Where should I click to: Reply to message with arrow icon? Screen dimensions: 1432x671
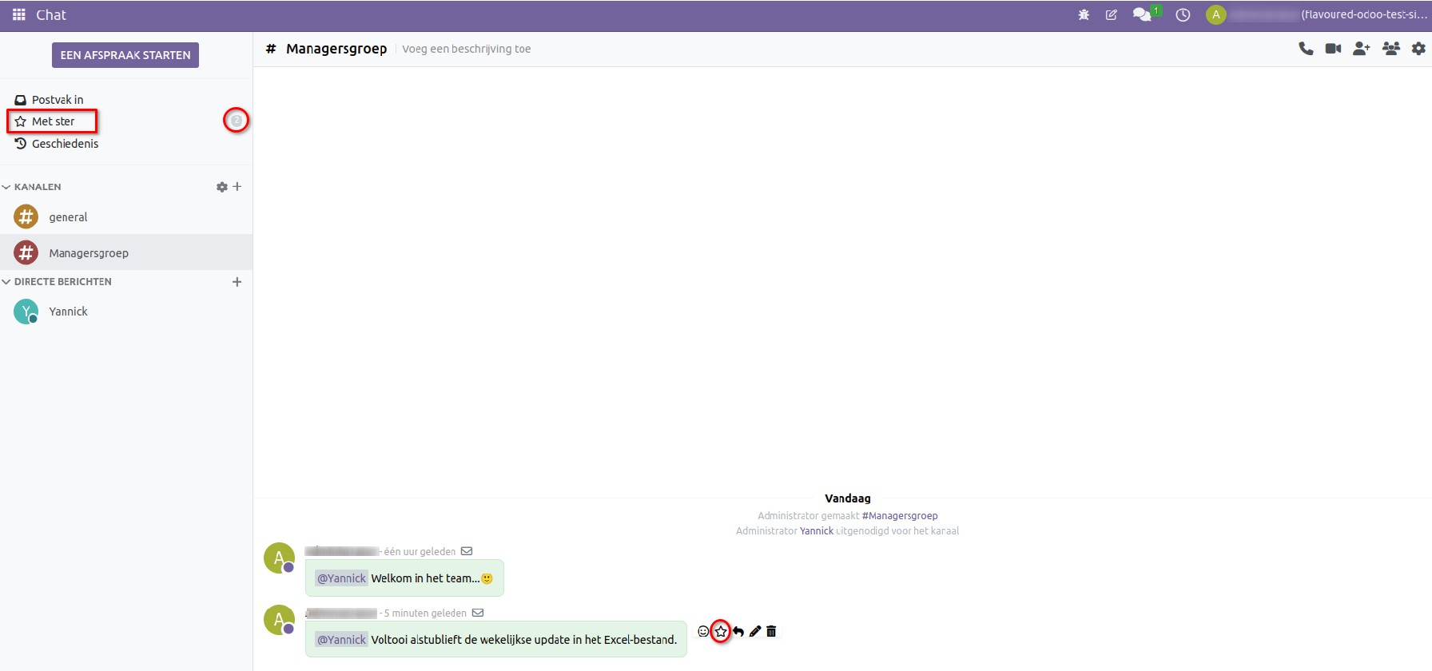pyautogui.click(x=738, y=631)
